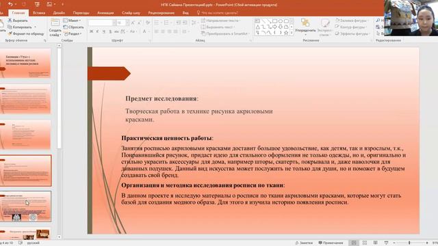438x246 pixels.
Task: Switch to the Дизайн (Design) tab
Action: point(59,13)
